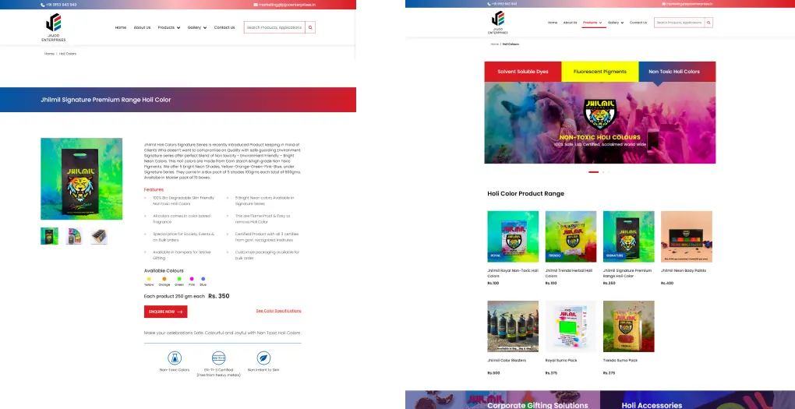This screenshot has height=409, width=795.
Task: Select the Orange colour swatch
Action: coord(164,279)
